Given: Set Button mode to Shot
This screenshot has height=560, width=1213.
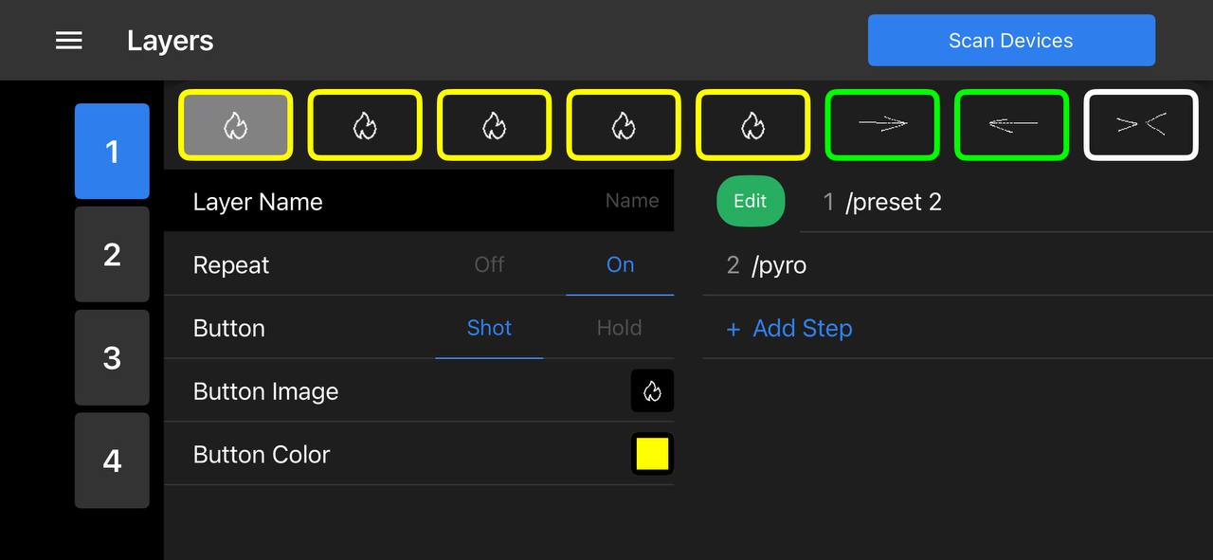Looking at the screenshot, I should pos(489,328).
